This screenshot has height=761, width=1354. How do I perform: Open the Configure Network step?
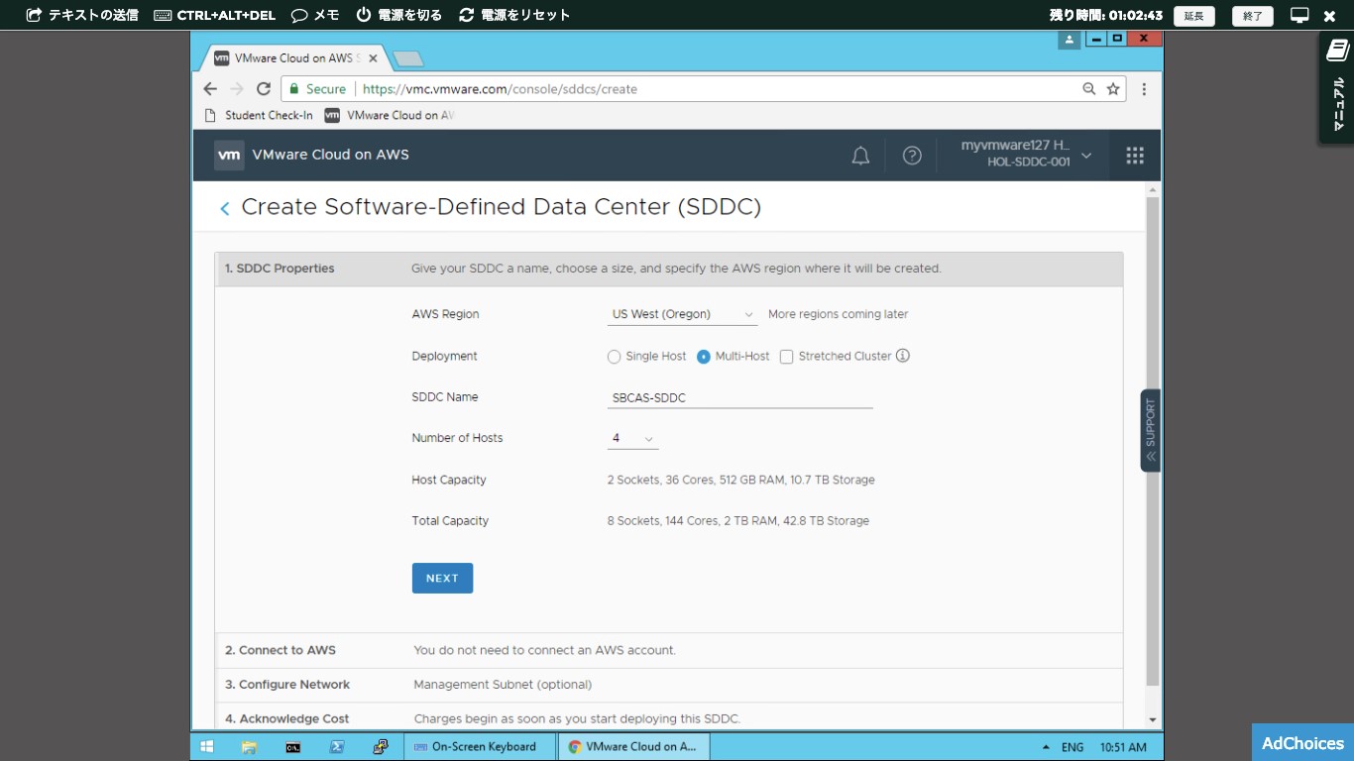click(287, 685)
